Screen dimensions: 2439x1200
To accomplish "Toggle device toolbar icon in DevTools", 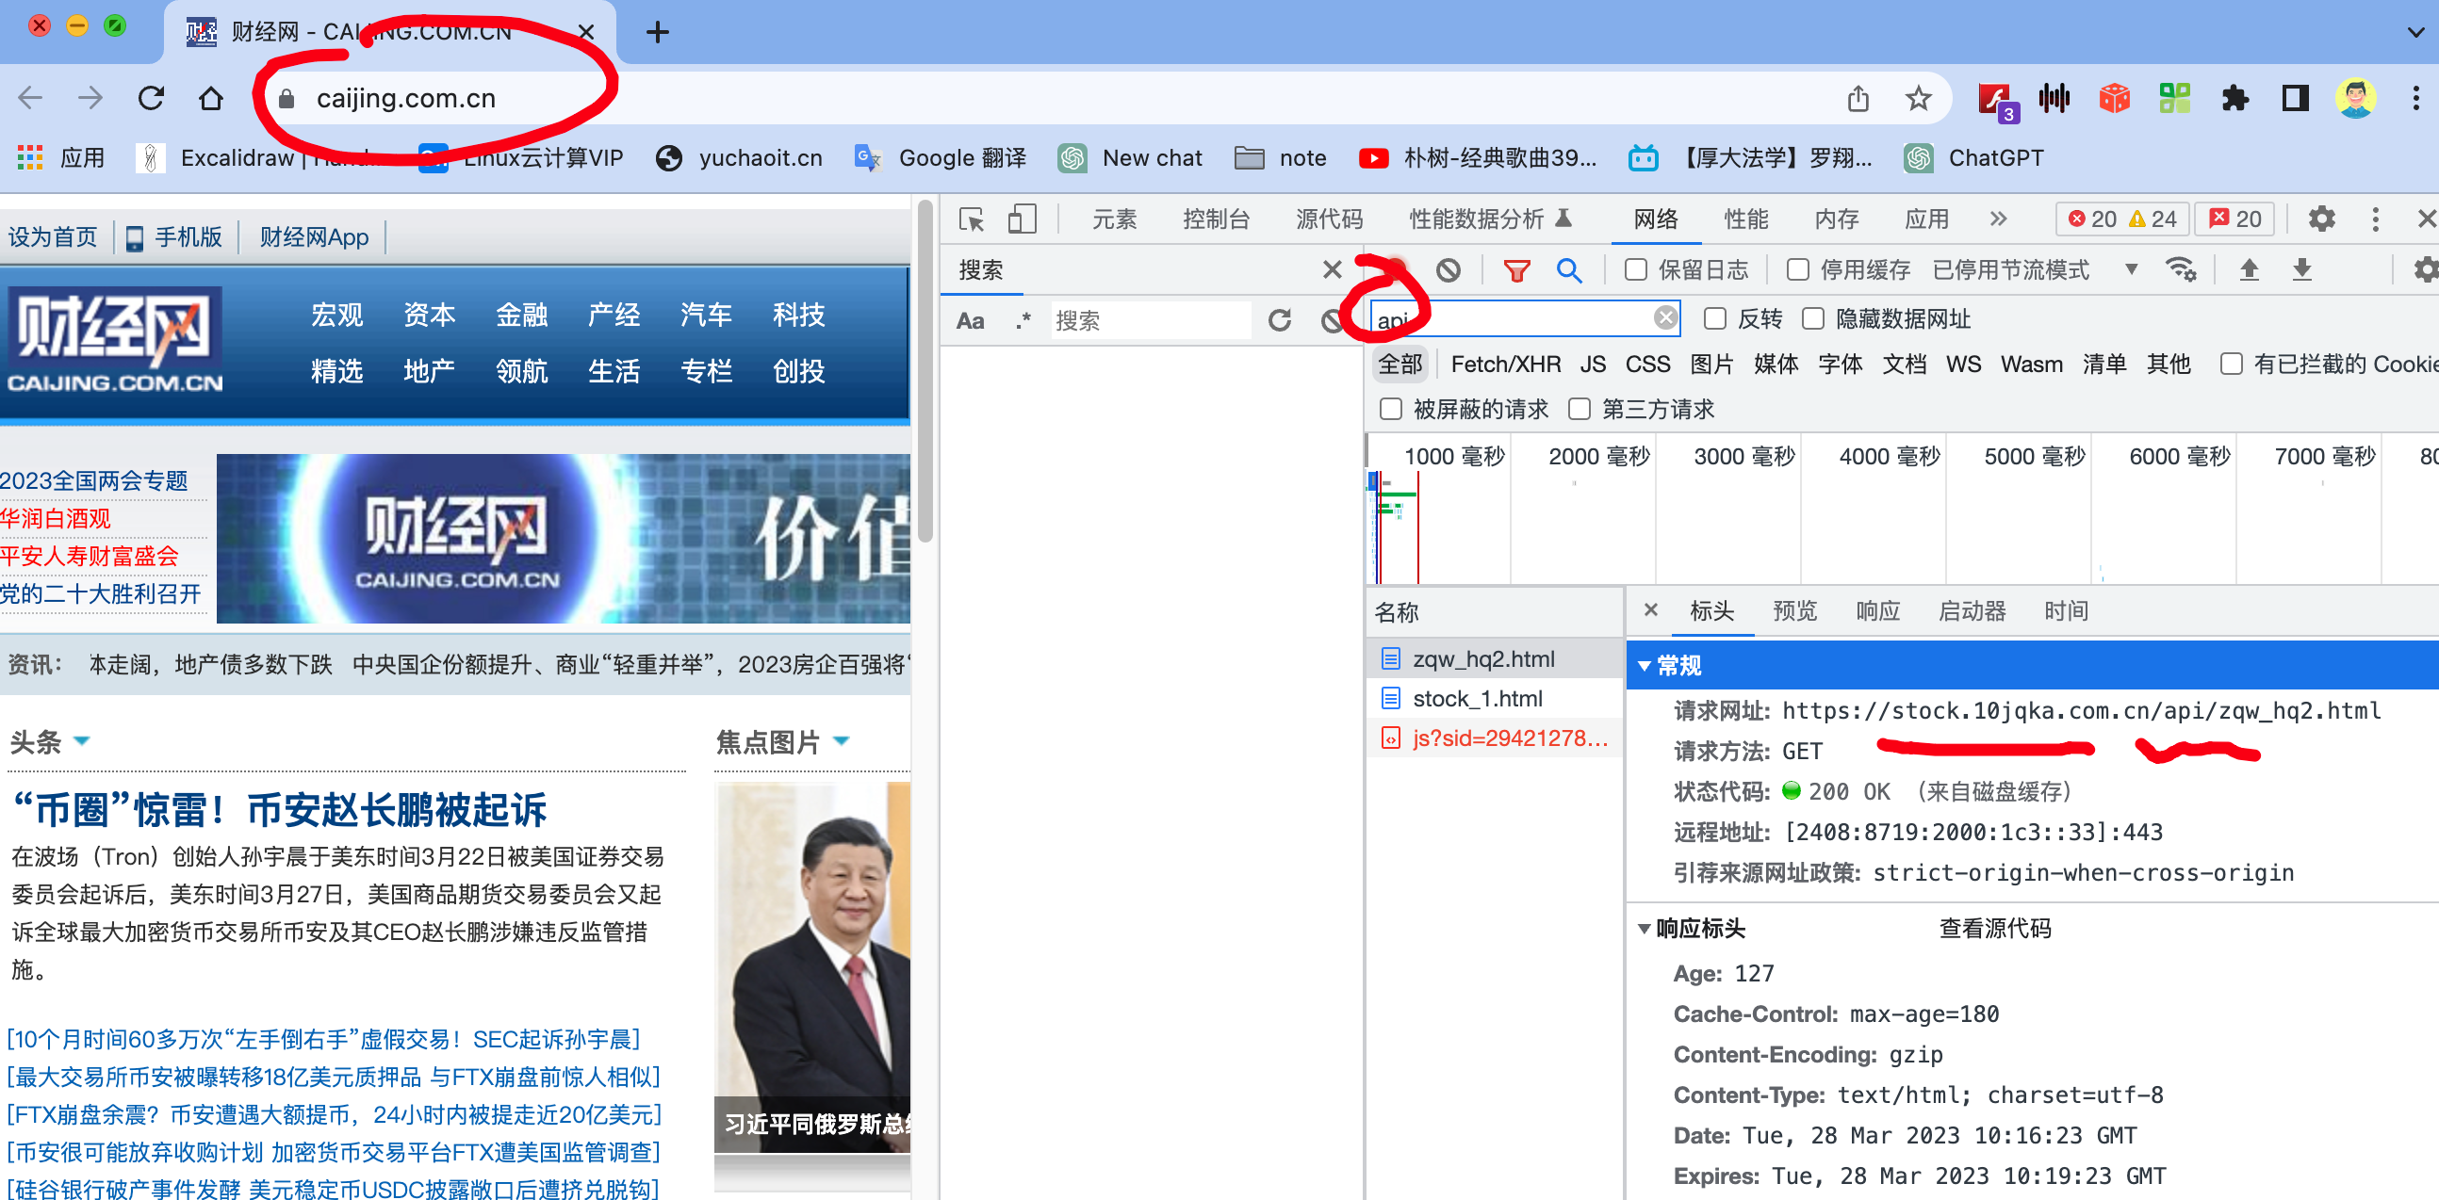I will coord(1022,219).
